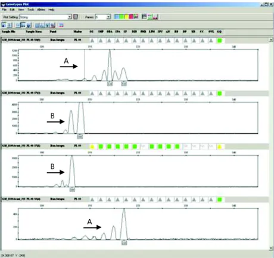Click the GQ column header
This screenshot has width=274, height=258.
coord(219,32)
